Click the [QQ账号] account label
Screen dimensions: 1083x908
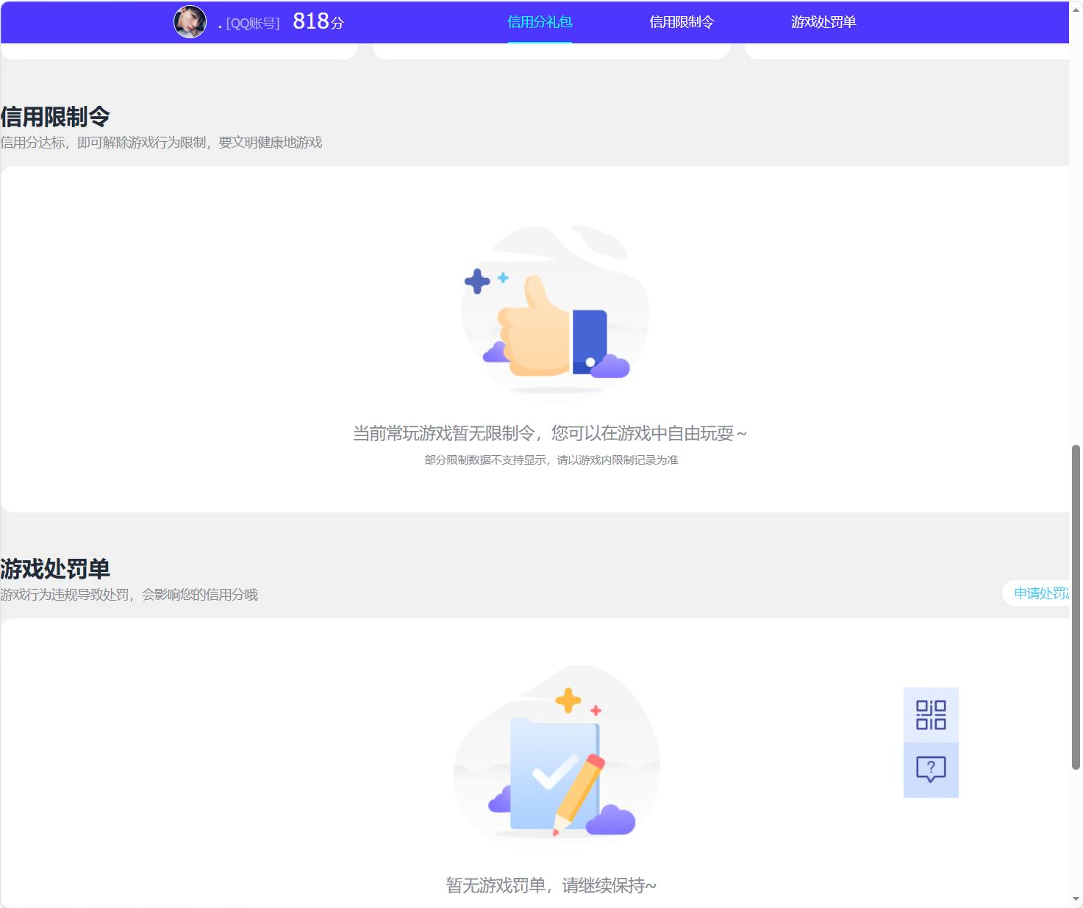pyautogui.click(x=253, y=24)
